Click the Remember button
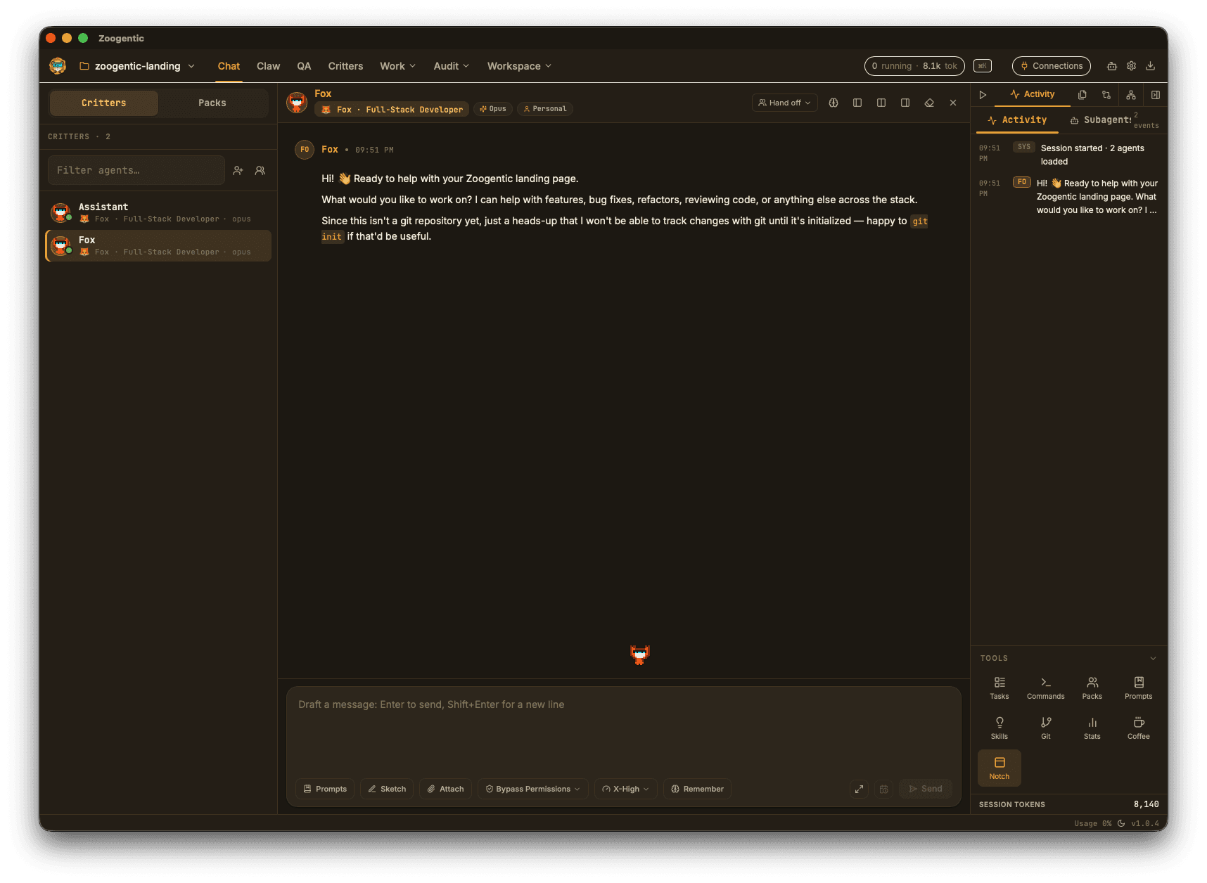1207x883 pixels. point(697,789)
